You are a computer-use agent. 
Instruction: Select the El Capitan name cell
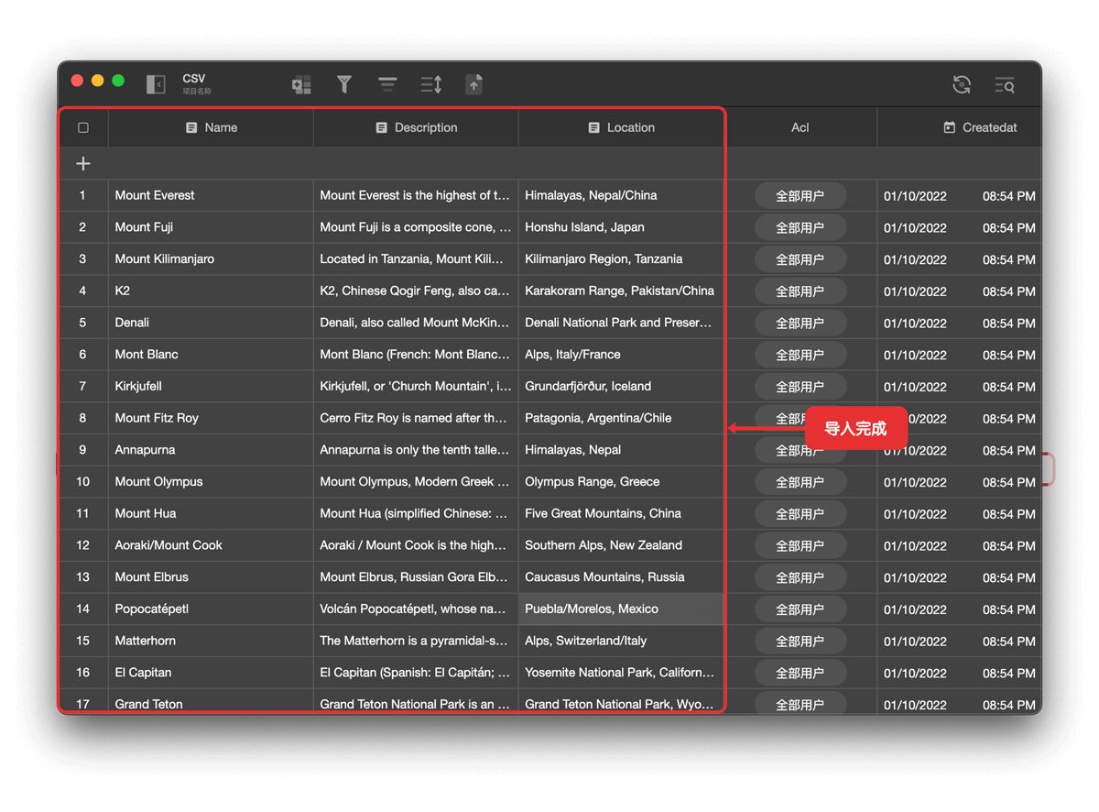tap(211, 673)
